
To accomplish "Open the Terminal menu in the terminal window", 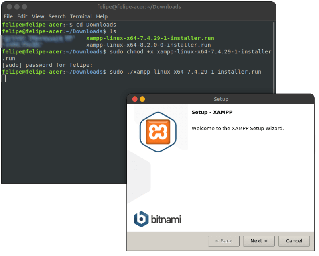I will [81, 16].
